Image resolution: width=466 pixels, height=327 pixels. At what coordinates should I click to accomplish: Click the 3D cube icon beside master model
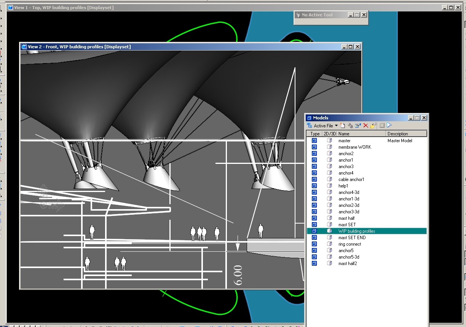click(330, 140)
